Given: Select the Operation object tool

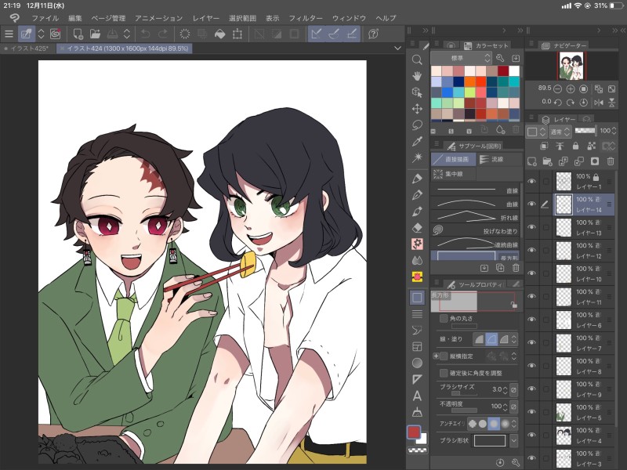Looking at the screenshot, I should (417, 92).
